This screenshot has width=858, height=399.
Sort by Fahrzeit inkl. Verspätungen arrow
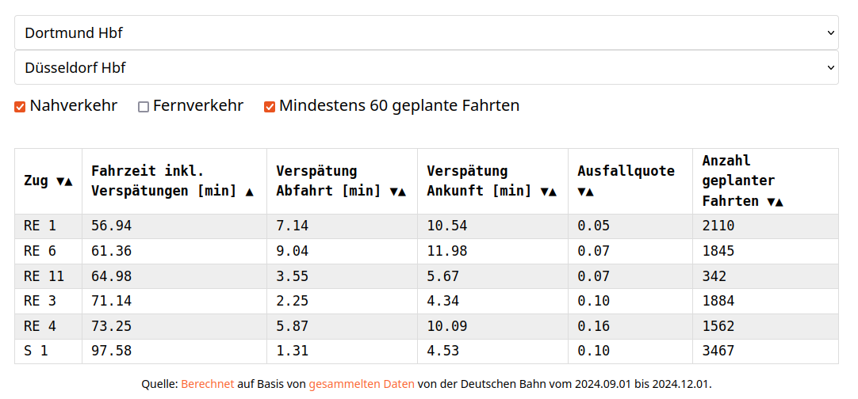tap(250, 192)
